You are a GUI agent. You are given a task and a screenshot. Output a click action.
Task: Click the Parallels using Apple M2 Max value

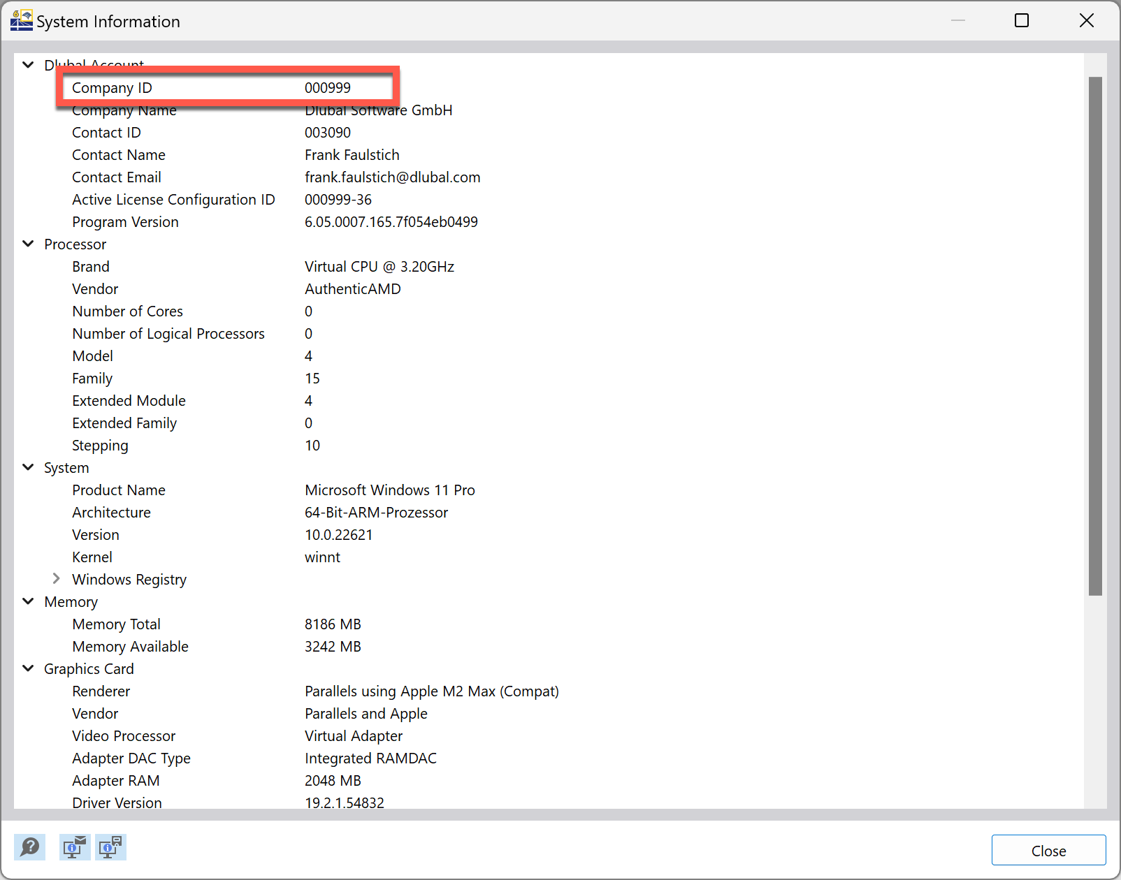pyautogui.click(x=431, y=691)
